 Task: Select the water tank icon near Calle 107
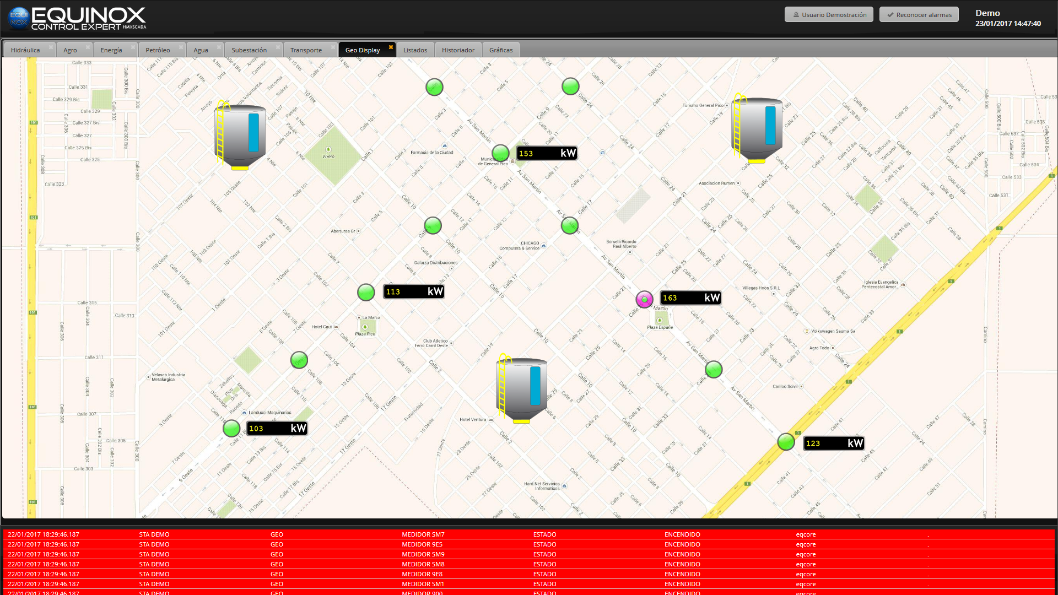click(239, 135)
